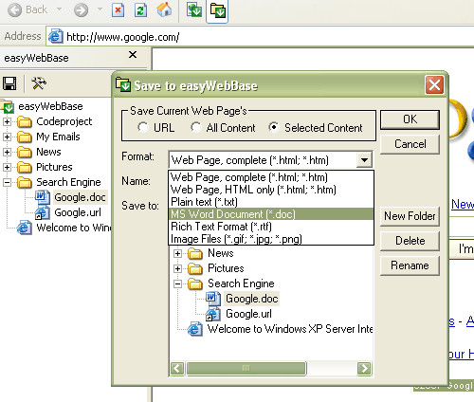Click the New Folder button
This screenshot has width=474, height=402.
pos(410,216)
